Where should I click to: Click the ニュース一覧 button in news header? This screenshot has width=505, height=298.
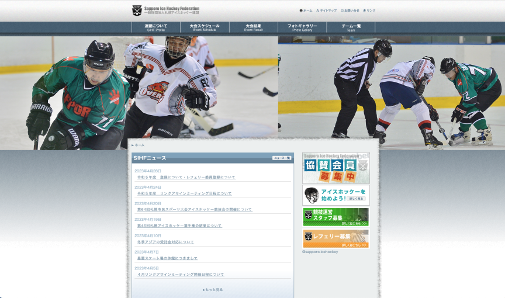281,158
